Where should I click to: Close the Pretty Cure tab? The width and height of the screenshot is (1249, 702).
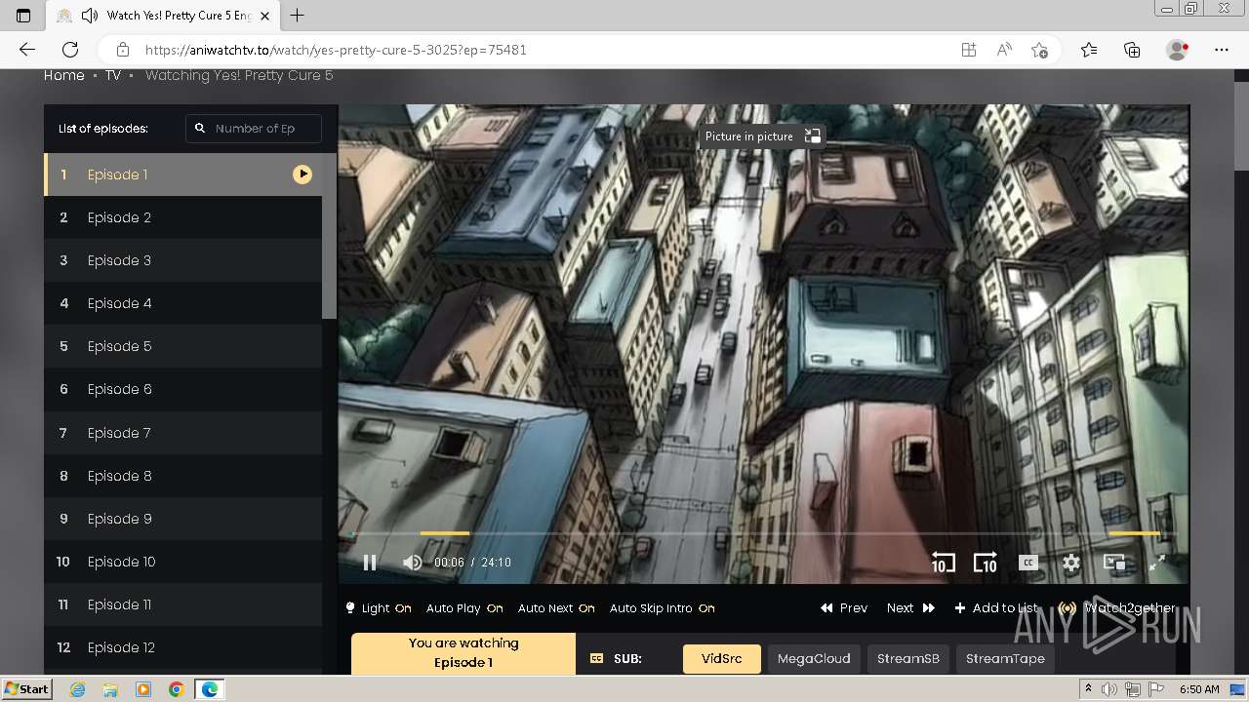pyautogui.click(x=264, y=16)
